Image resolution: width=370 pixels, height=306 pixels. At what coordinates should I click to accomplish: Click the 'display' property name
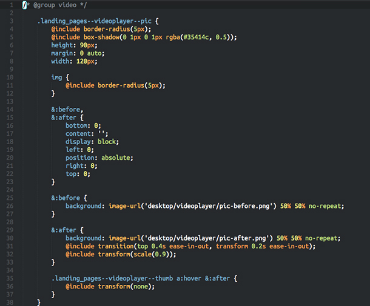coord(78,141)
